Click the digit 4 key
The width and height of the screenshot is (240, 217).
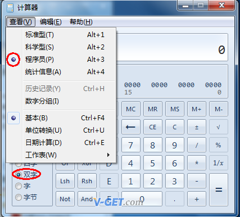[131, 163]
